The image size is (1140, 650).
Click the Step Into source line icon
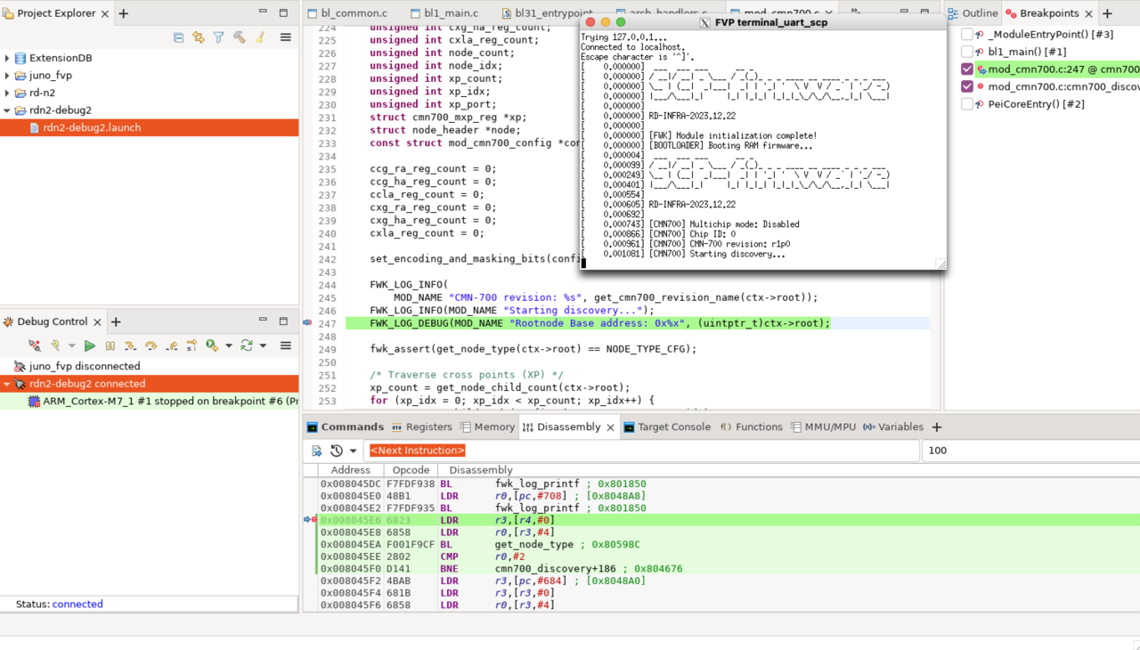pos(130,345)
